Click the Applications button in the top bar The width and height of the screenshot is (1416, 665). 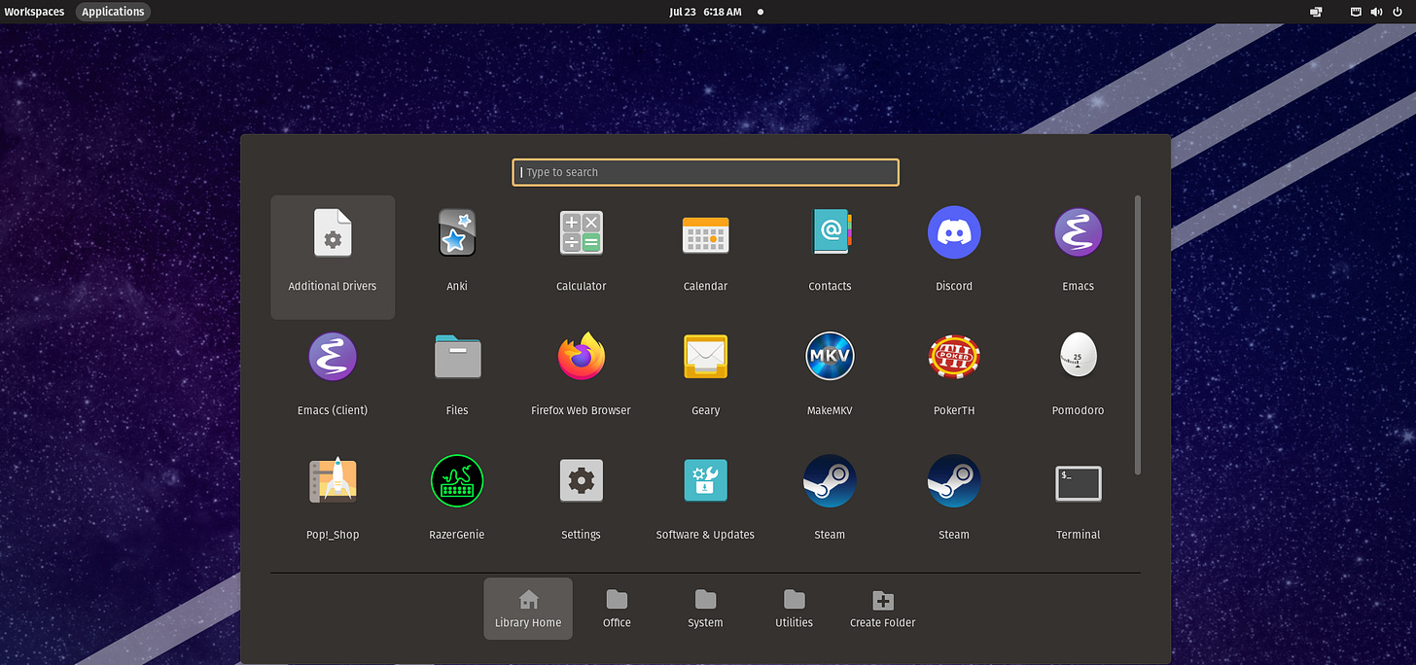(113, 12)
